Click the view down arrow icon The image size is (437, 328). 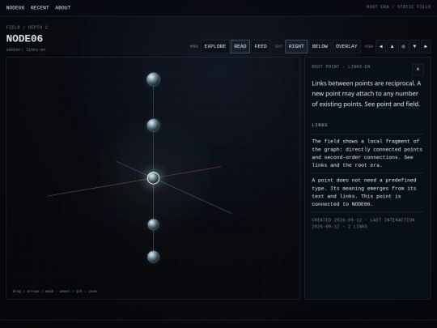pos(414,47)
